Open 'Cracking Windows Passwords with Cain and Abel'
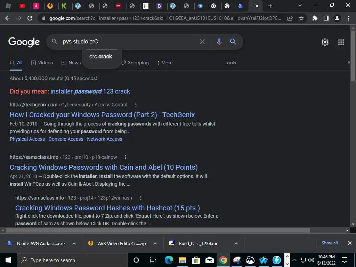Viewport: 356px width, 267px height. [x=104, y=167]
